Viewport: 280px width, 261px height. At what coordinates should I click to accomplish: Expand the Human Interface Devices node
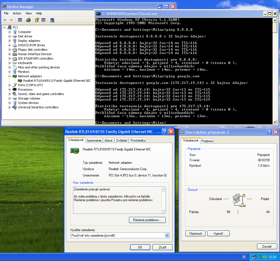(x=10, y=54)
